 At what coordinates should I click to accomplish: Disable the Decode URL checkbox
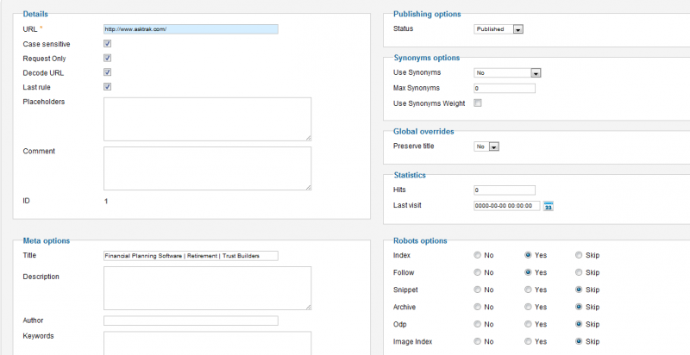(x=107, y=72)
